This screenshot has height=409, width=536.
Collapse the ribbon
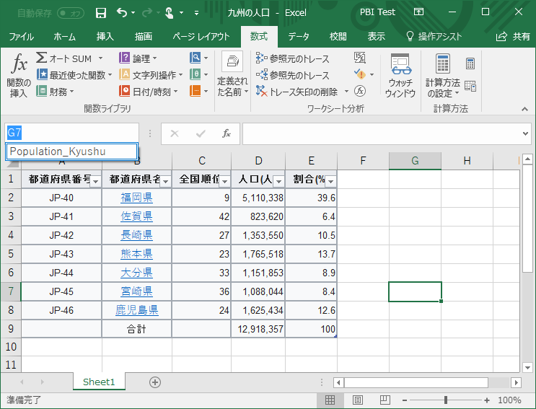(524, 110)
